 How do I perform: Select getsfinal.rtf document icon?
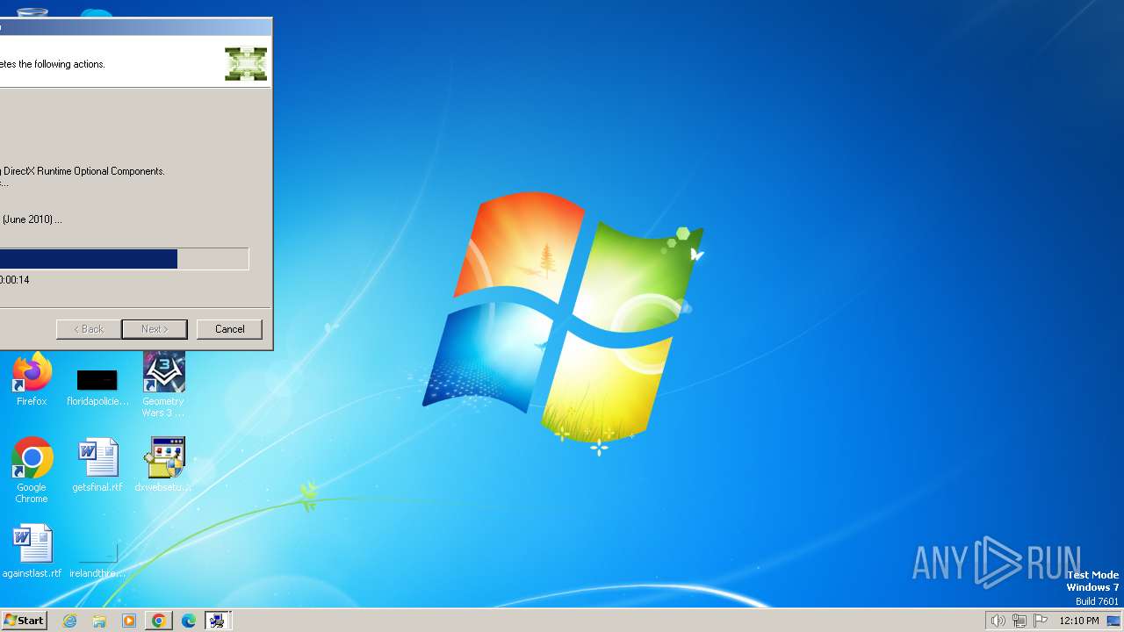point(97,465)
